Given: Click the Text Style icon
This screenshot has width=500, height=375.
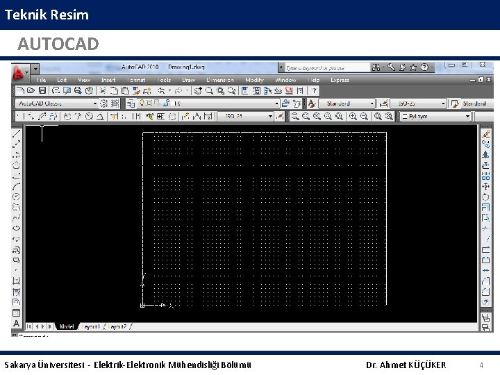Looking at the screenshot, I should pyautogui.click(x=312, y=103).
